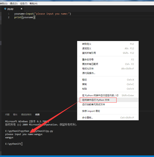Choose 排序 import 语句
The image size is (154, 157).
pos(108,111)
